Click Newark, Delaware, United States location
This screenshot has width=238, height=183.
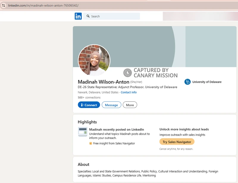98,92
